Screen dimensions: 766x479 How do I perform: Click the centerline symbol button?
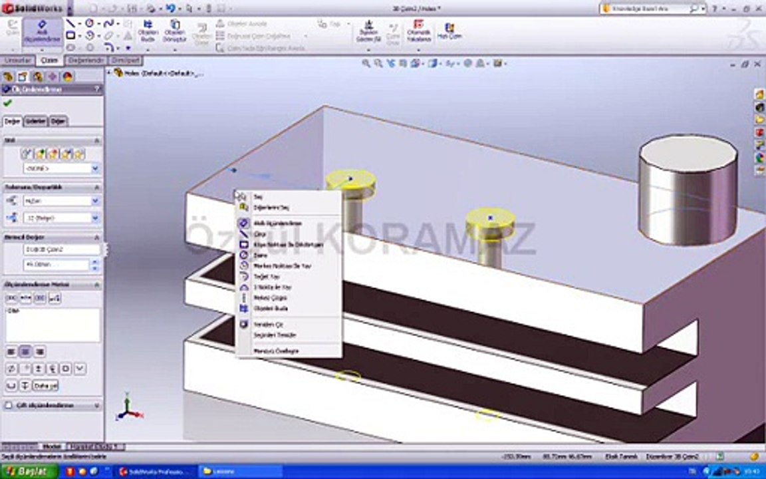coord(53,369)
